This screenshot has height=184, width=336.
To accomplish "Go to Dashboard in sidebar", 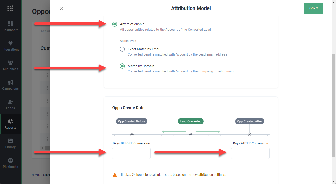I will point(11,26).
